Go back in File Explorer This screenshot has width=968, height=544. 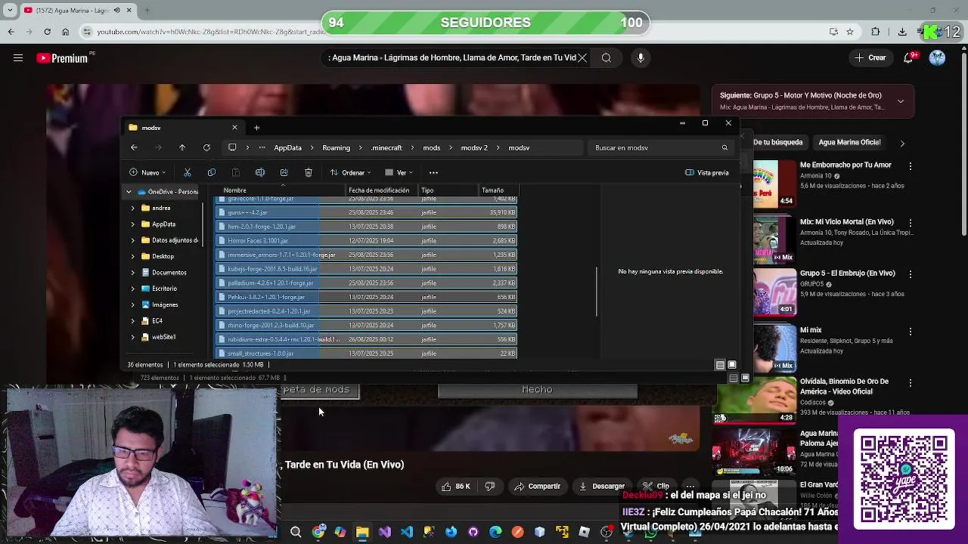(x=134, y=147)
